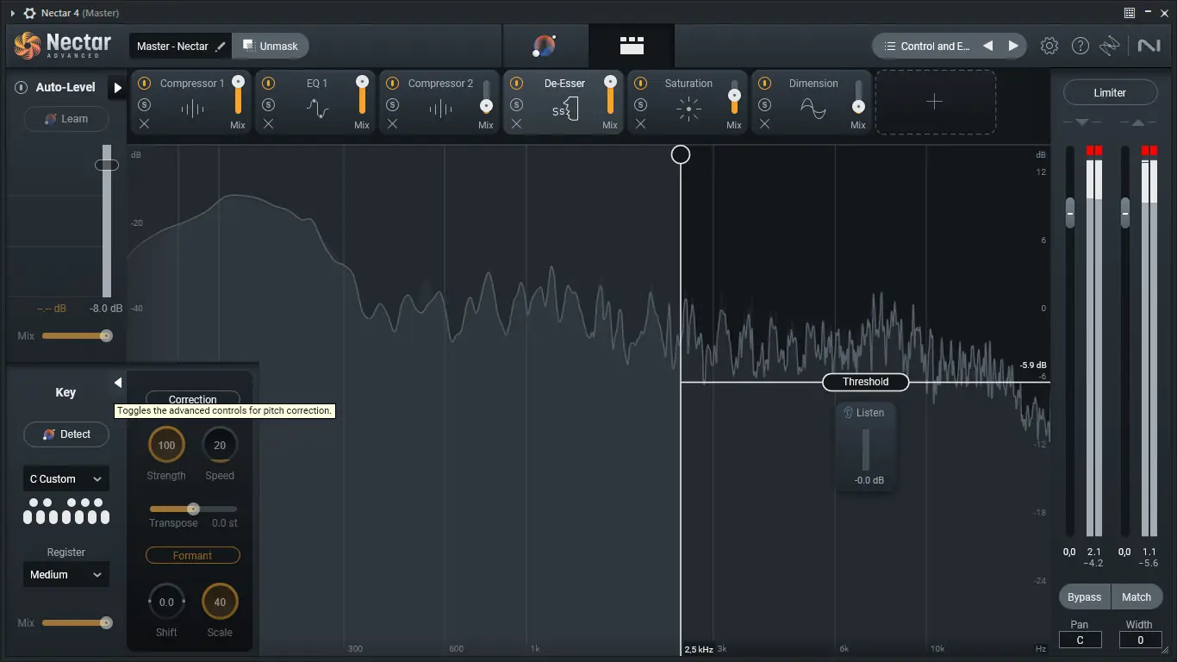The height and width of the screenshot is (662, 1177).
Task: Select the Dimension wave icon
Action: tap(813, 109)
